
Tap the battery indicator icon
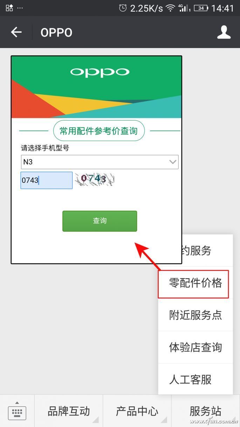[201, 8]
